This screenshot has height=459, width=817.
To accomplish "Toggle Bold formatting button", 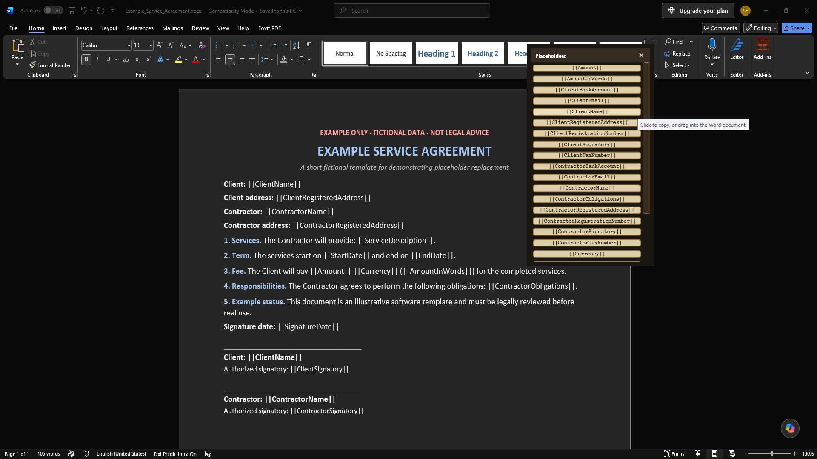I will tap(86, 59).
